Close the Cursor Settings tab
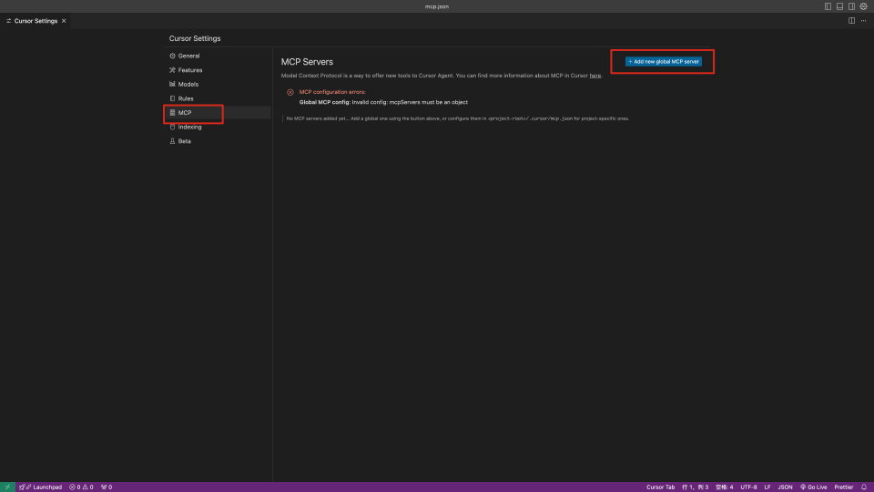Screen dimensions: 874x492 point(64,21)
